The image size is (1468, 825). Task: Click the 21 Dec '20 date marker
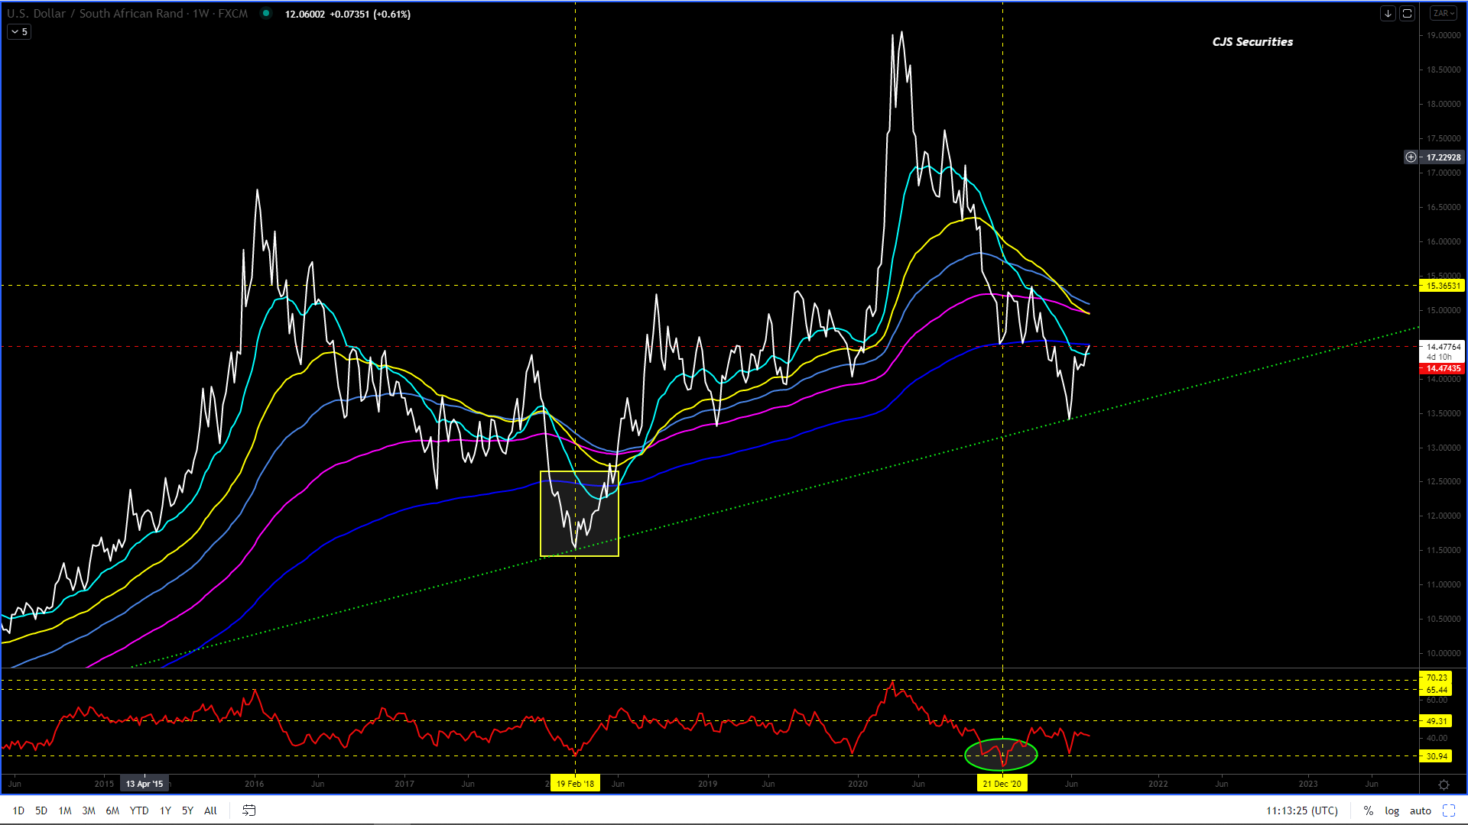tap(1002, 784)
